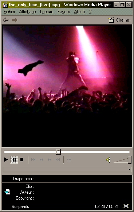Mute sound with the speaker icon
This screenshot has height=212, width=134.
(x=108, y=160)
